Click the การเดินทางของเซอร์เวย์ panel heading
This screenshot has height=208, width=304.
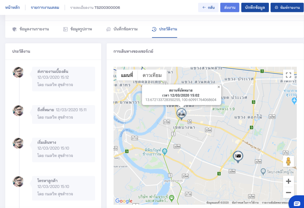[x=133, y=52]
